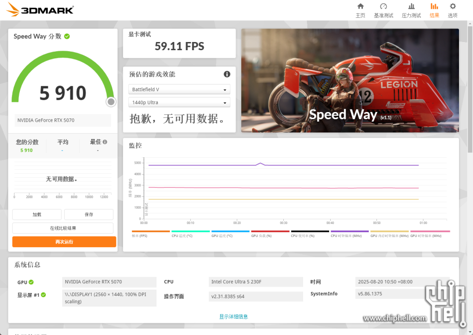Click the 3DMark logo
Screen dimensions: 473x335
click(40, 10)
